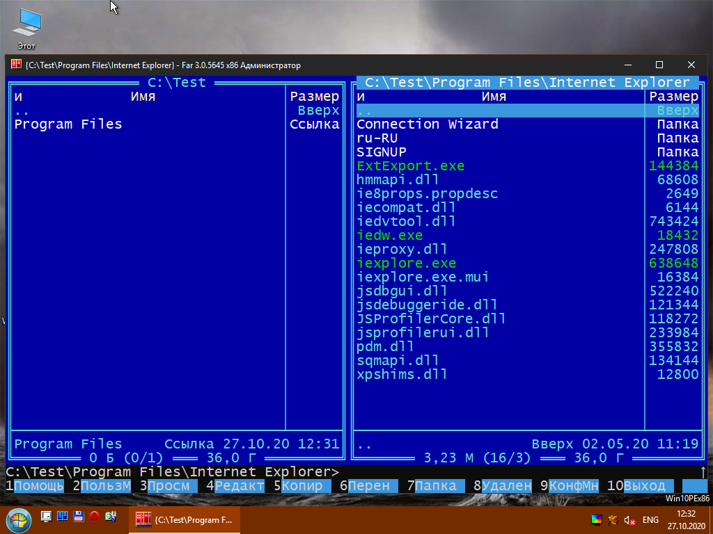This screenshot has width=713, height=534.
Task: Unmute the speaker volume tray icon
Action: point(629,520)
